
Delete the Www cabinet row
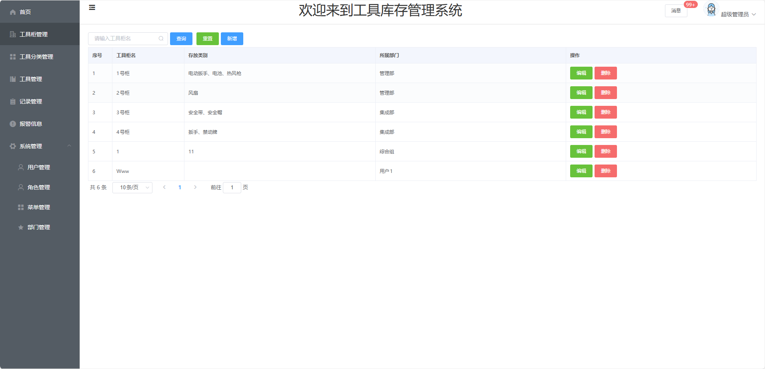click(x=605, y=171)
